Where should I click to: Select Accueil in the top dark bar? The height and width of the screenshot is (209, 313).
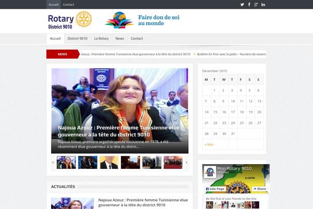[54, 4]
